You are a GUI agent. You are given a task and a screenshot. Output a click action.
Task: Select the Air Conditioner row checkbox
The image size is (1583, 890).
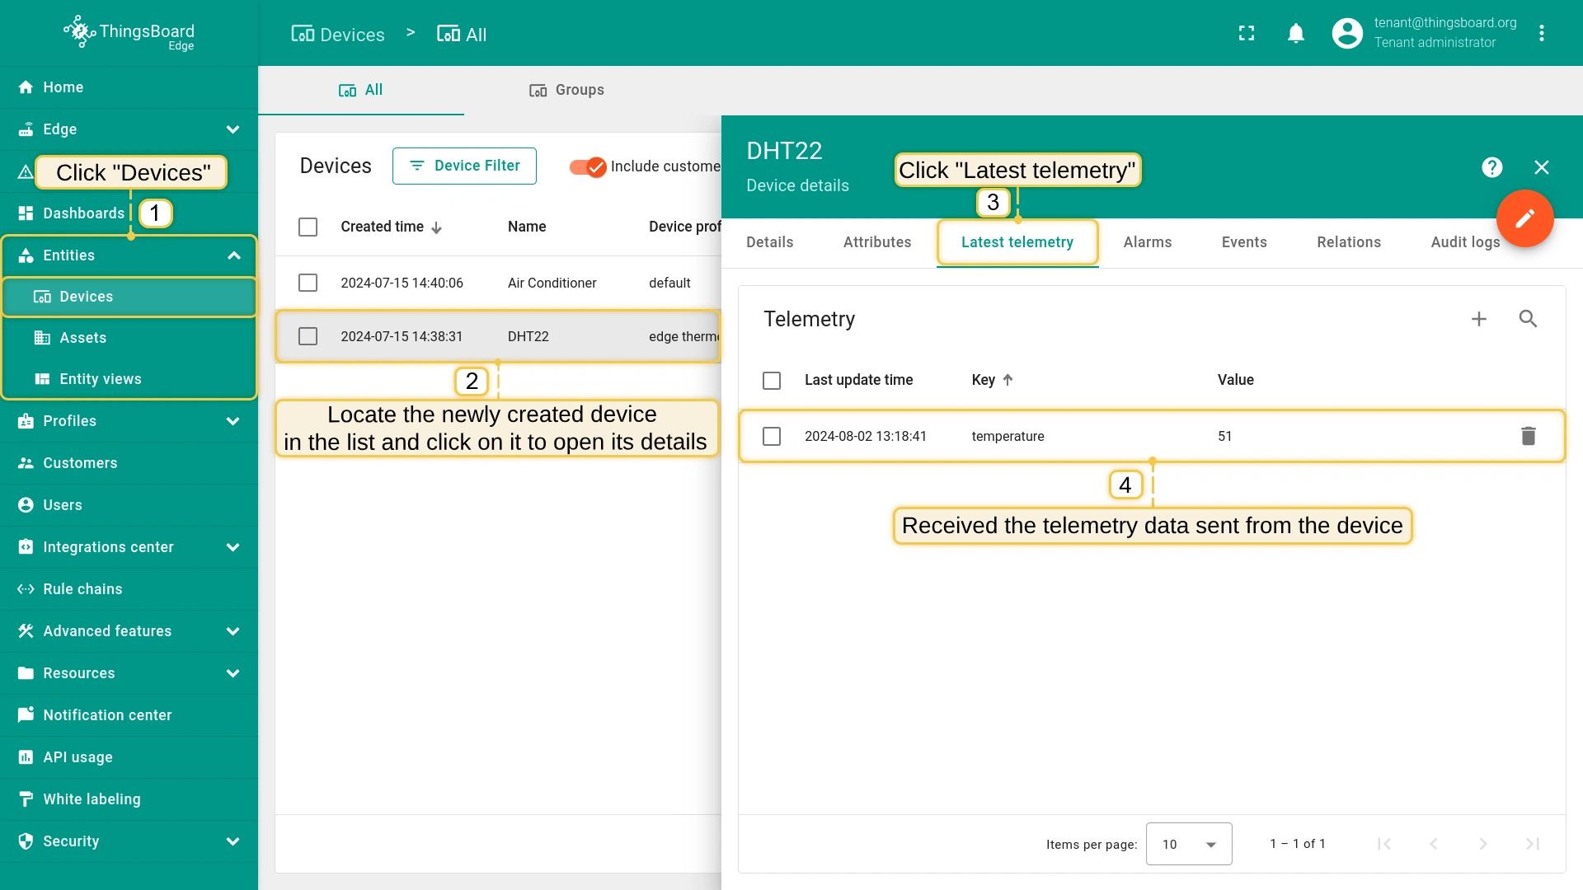308,283
